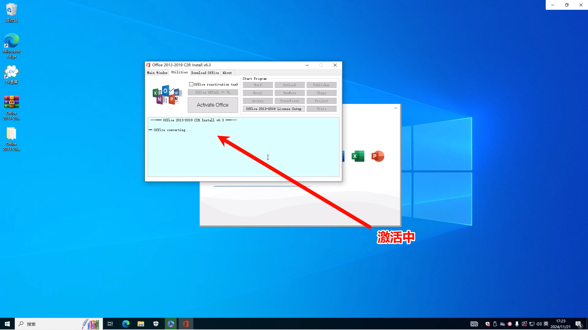The width and height of the screenshot is (588, 330).
Task: Switch to the screen recorder taskbar app
Action: [x=171, y=324]
